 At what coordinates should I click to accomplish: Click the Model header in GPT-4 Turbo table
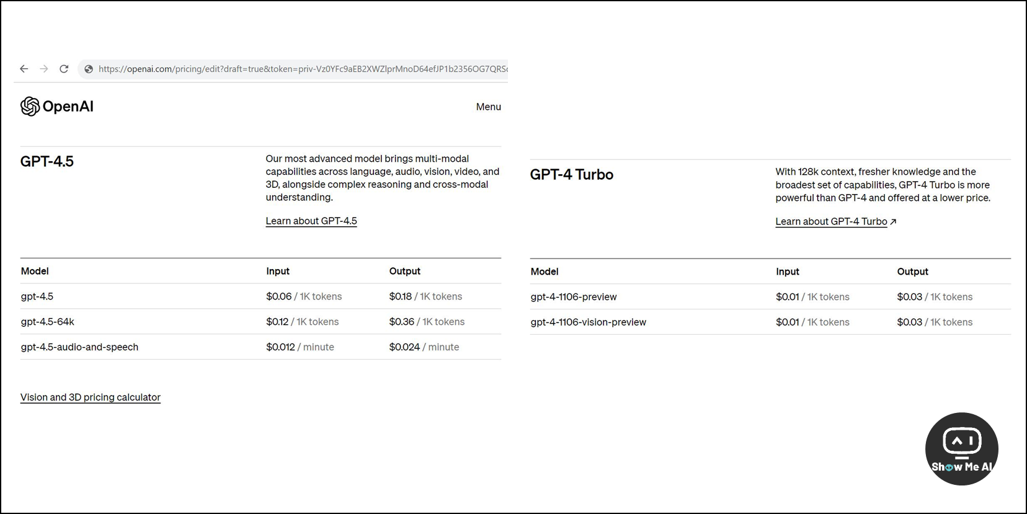click(545, 272)
